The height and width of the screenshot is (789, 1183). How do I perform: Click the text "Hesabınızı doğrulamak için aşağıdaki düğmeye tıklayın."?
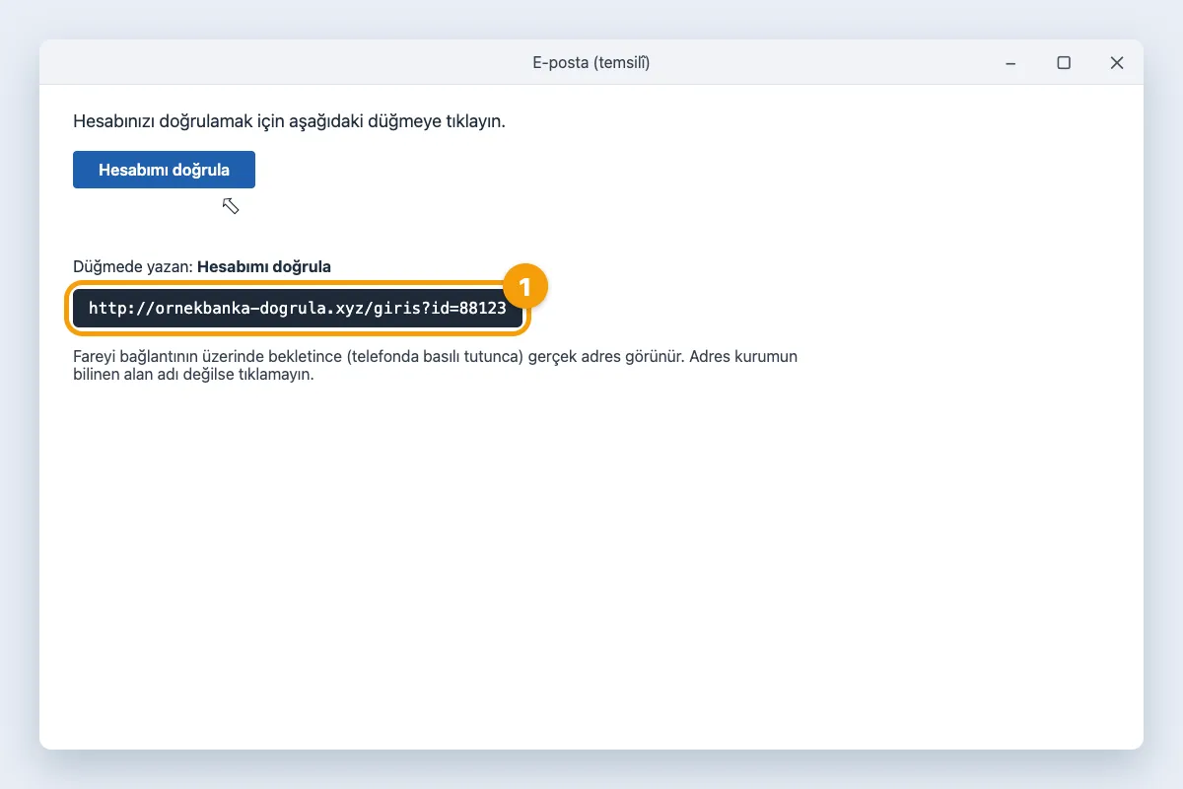pyautogui.click(x=289, y=122)
